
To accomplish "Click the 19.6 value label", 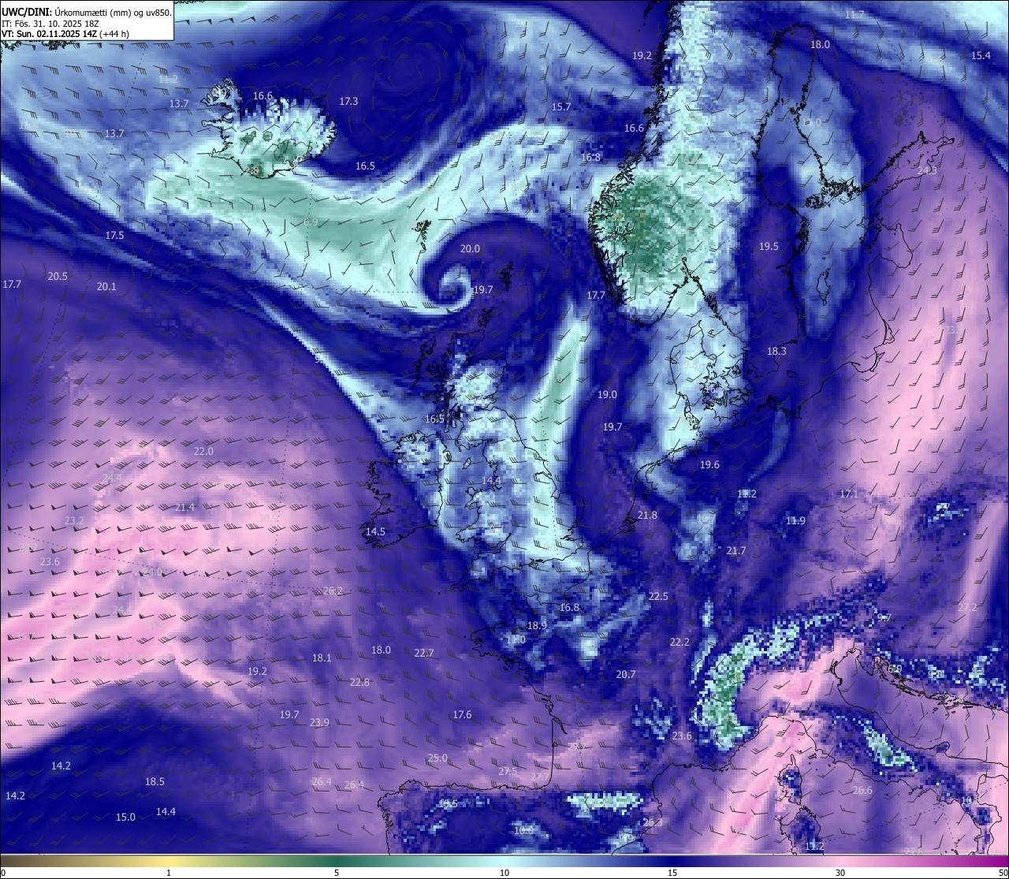I will point(709,464).
